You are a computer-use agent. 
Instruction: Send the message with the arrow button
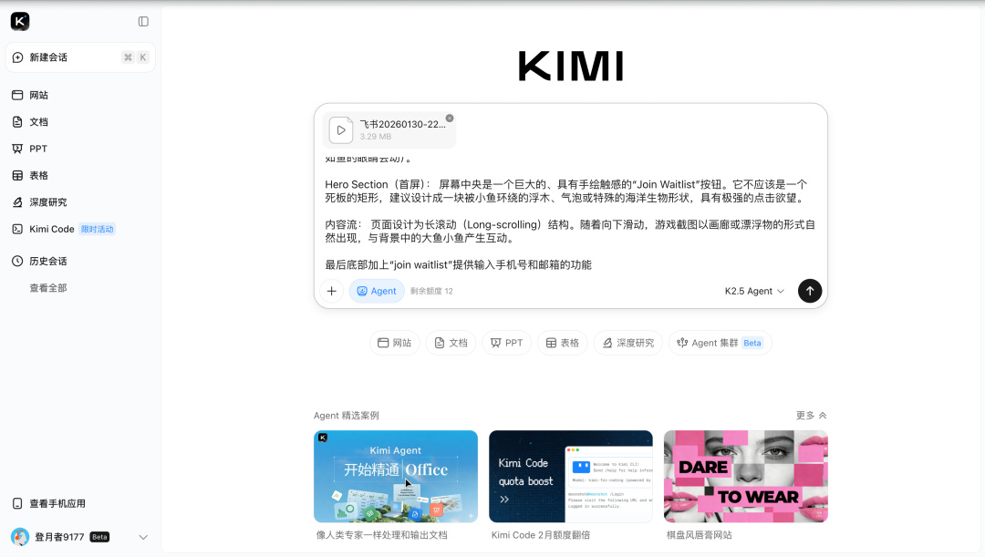pos(810,291)
